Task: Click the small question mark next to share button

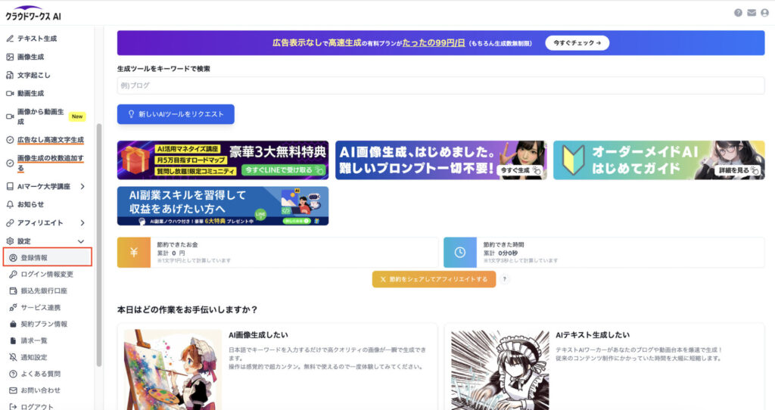Action: [504, 279]
